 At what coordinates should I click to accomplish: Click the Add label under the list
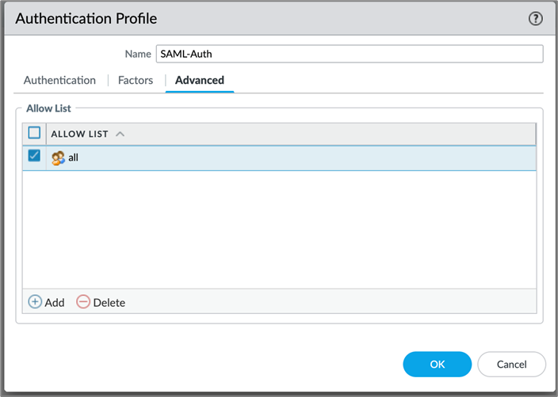pos(55,302)
